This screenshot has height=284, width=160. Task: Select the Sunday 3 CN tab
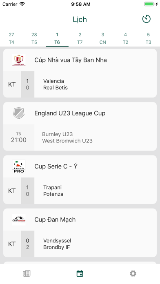[103, 38]
